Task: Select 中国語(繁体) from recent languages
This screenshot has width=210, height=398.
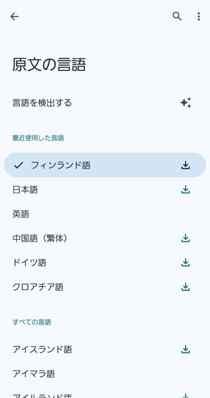Action: [105, 238]
